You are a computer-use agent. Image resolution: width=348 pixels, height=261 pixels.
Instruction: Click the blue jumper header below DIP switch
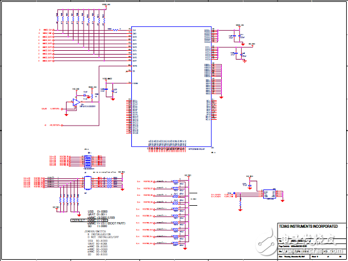click(88, 183)
